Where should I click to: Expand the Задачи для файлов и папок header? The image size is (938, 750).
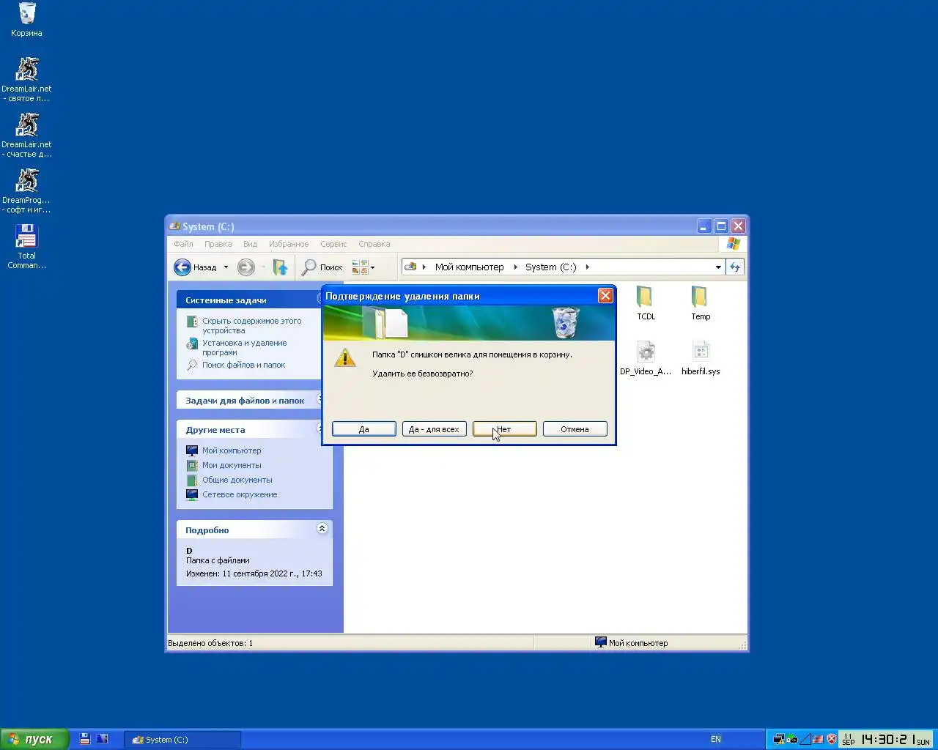pos(249,401)
